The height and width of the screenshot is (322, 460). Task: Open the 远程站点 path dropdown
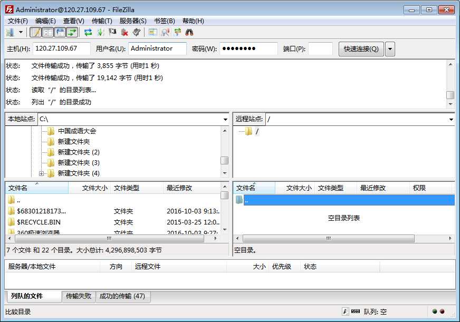pyautogui.click(x=451, y=119)
